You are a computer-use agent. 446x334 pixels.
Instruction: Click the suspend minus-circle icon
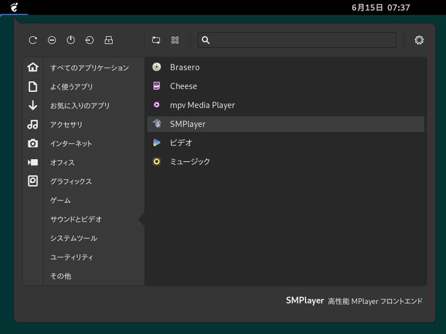pyautogui.click(x=52, y=40)
